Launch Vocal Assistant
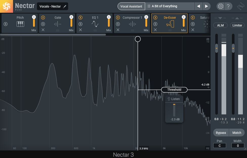The image size is (247, 158). point(131,6)
